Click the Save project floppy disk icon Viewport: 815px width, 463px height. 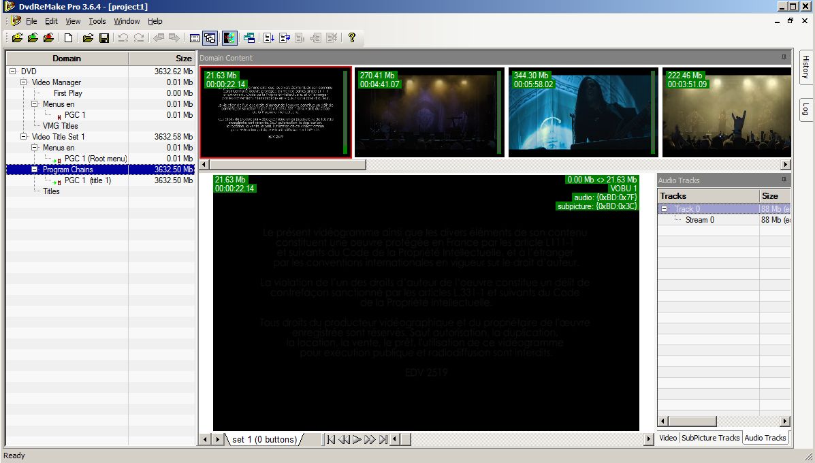point(104,38)
